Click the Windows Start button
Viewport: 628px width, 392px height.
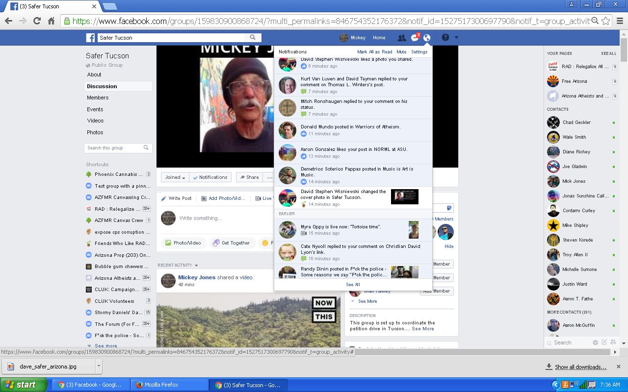click(x=23, y=385)
